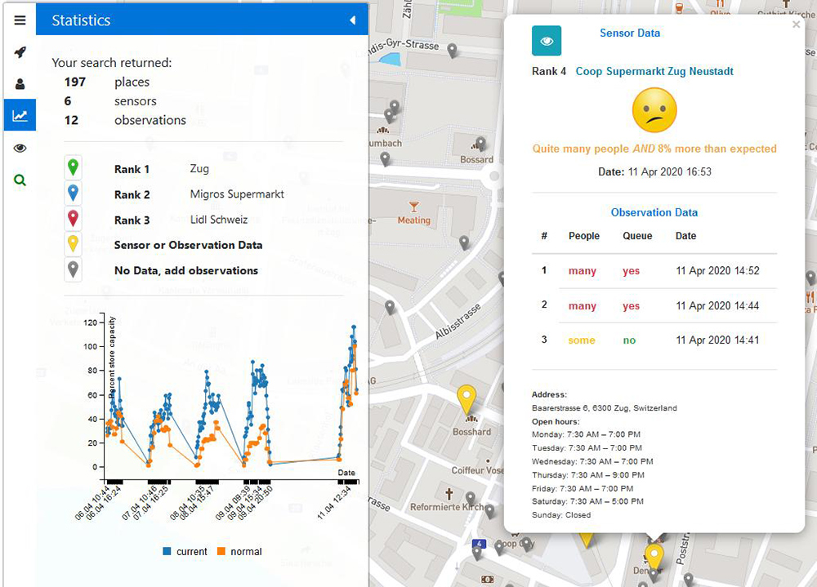Toggle the orange 'normal' legend swatch

click(221, 552)
